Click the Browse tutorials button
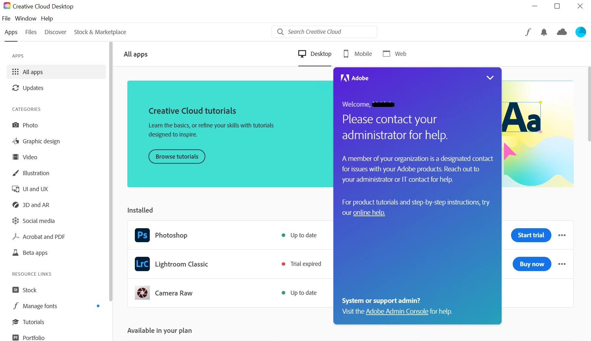 (x=177, y=156)
